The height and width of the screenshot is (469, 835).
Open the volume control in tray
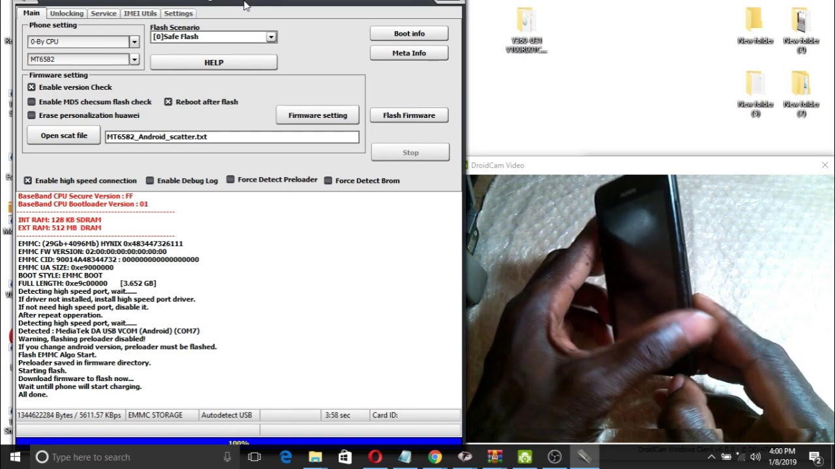click(x=755, y=457)
